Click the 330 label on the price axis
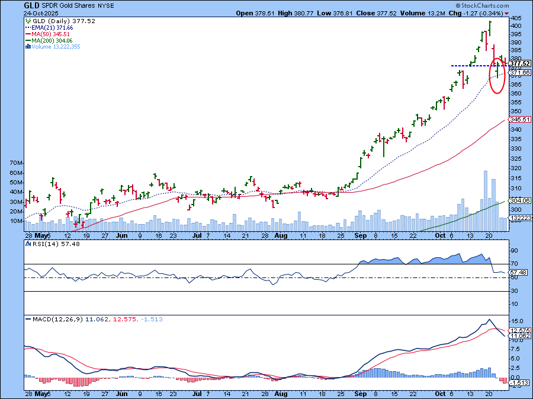 tap(516, 149)
